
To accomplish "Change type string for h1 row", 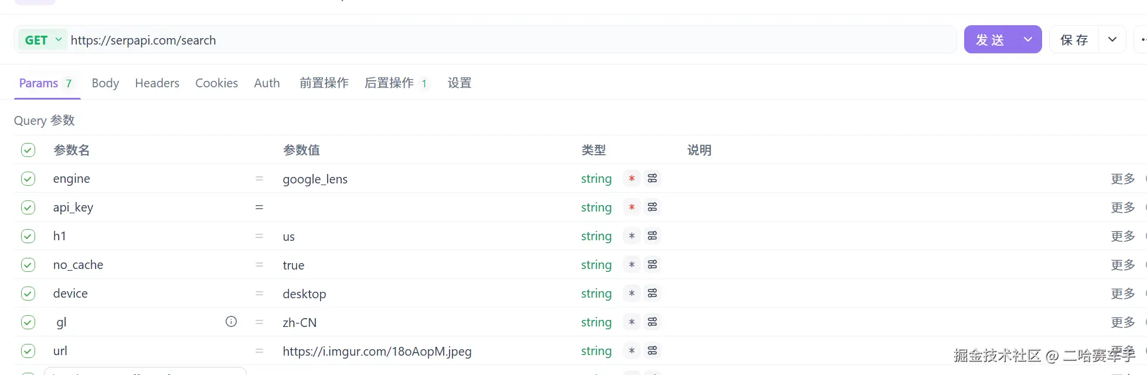I will click(x=596, y=236).
